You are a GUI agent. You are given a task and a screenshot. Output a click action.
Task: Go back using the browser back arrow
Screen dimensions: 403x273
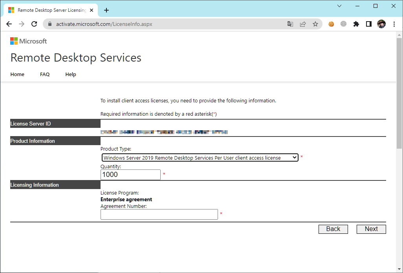click(x=9, y=24)
